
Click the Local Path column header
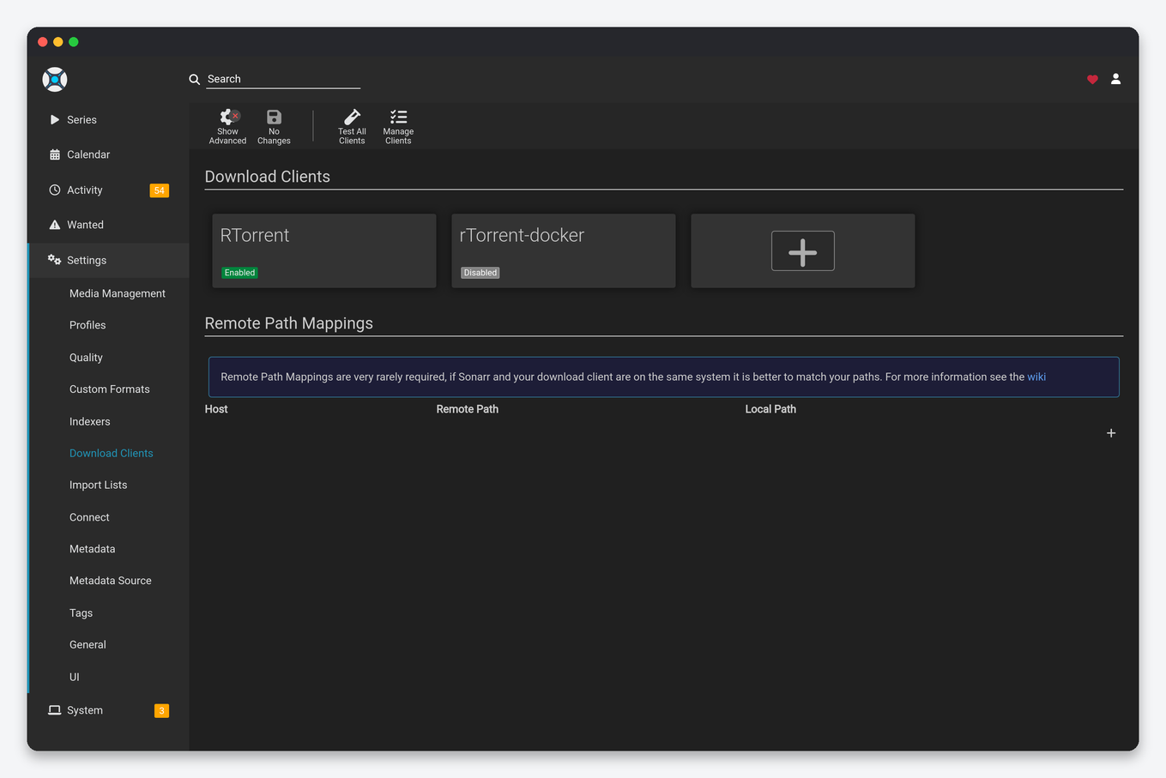tap(770, 409)
